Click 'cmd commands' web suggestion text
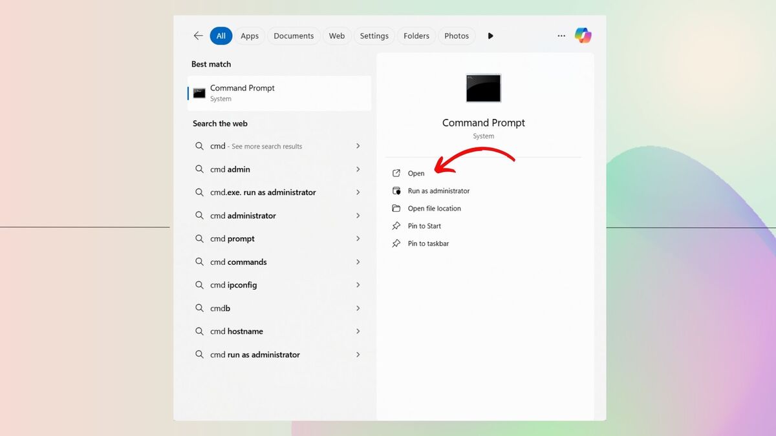Viewport: 776px width, 436px height. pos(239,262)
